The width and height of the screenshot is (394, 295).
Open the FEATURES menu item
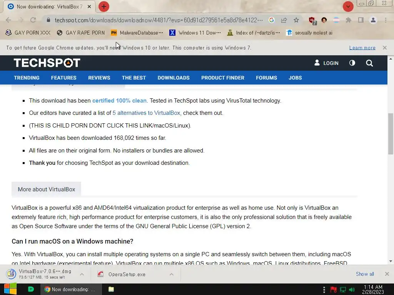[63, 78]
